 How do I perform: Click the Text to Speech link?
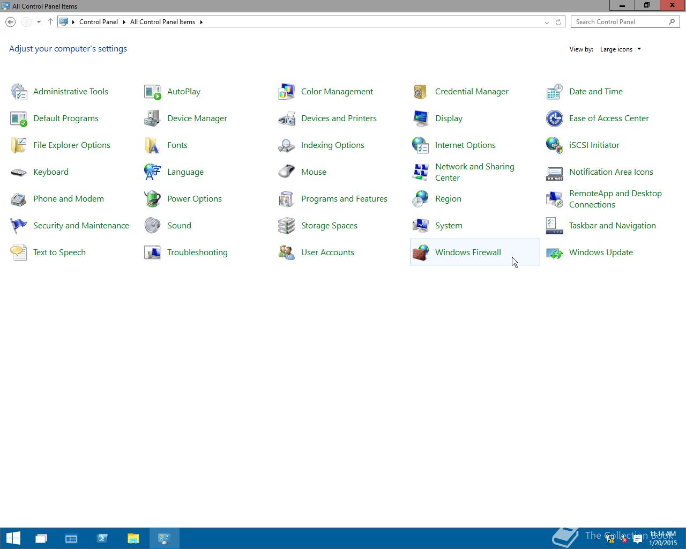(x=59, y=253)
